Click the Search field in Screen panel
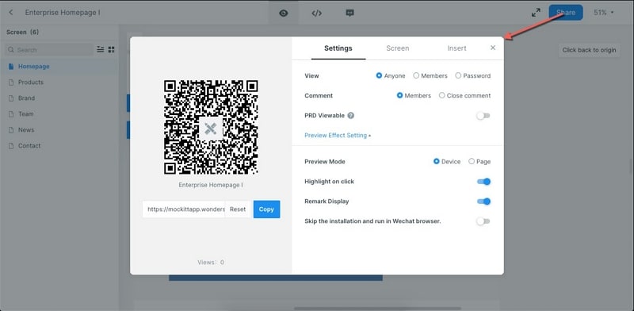634x311 pixels. coord(49,50)
